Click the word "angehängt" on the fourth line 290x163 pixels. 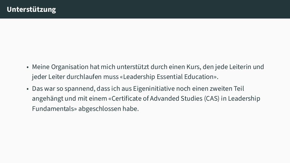click(48, 99)
